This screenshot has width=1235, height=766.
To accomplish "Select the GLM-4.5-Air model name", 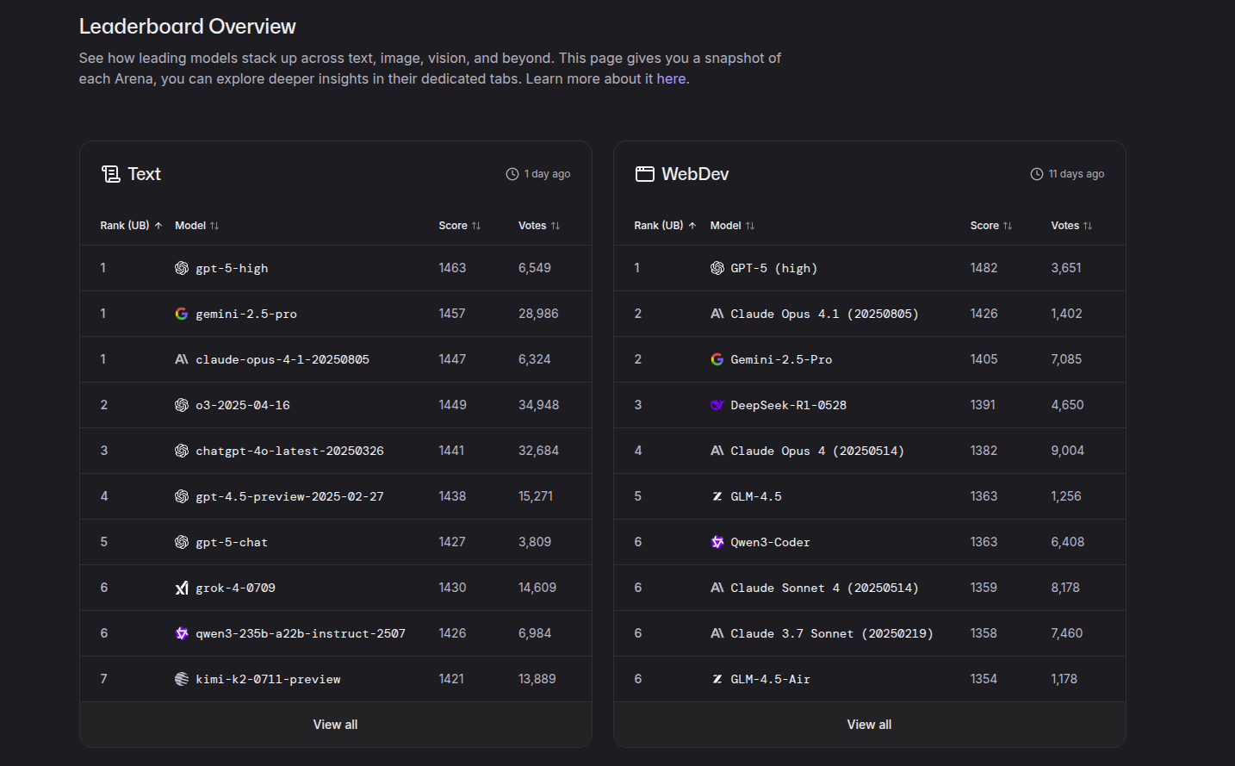I will pyautogui.click(x=770, y=679).
